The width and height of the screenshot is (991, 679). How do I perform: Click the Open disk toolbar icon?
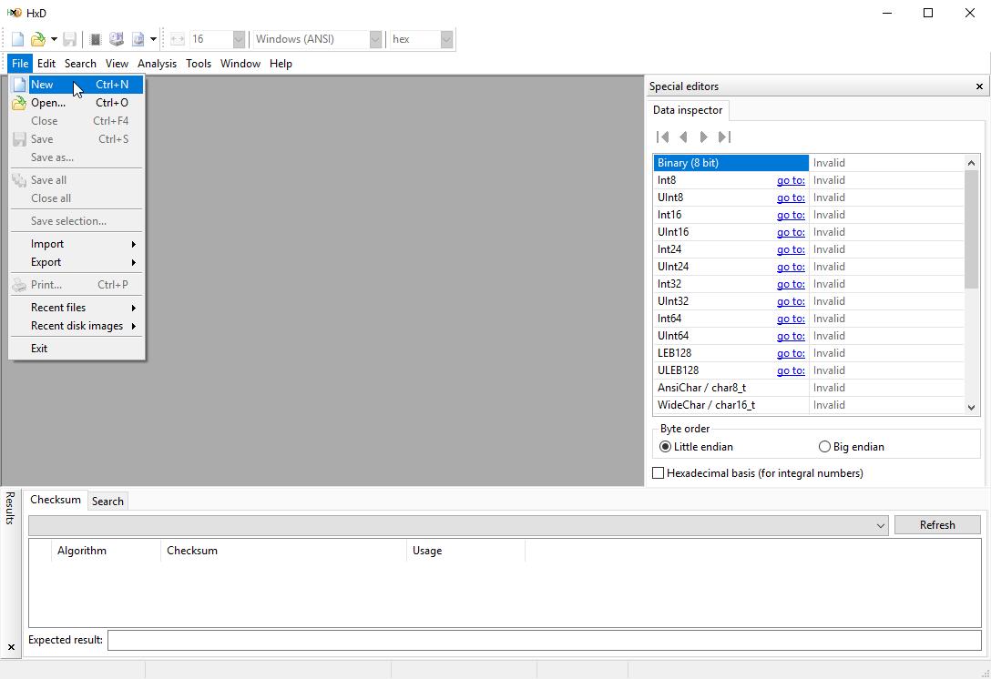click(x=117, y=39)
